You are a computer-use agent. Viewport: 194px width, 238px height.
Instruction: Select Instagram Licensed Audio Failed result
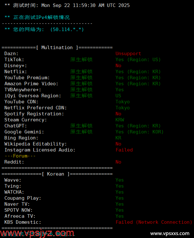pyautogui.click(x=124, y=150)
